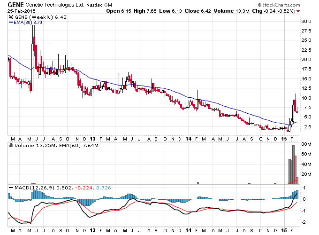This screenshot has height=235, width=319.
Task: Click the High 7.65 value
Action: click(145, 11)
